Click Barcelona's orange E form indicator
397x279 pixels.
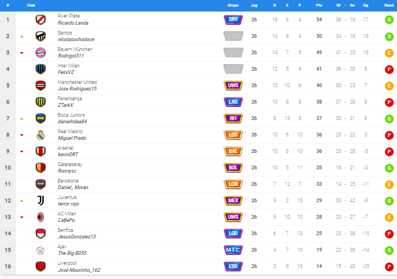pos(389,184)
